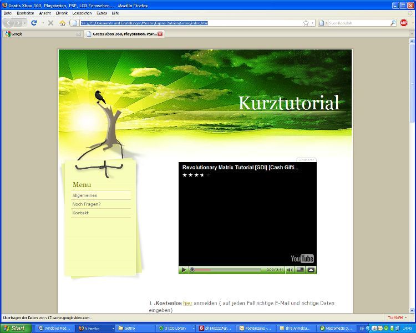
Task: Click the YouTube logo in the video
Action: (x=302, y=259)
